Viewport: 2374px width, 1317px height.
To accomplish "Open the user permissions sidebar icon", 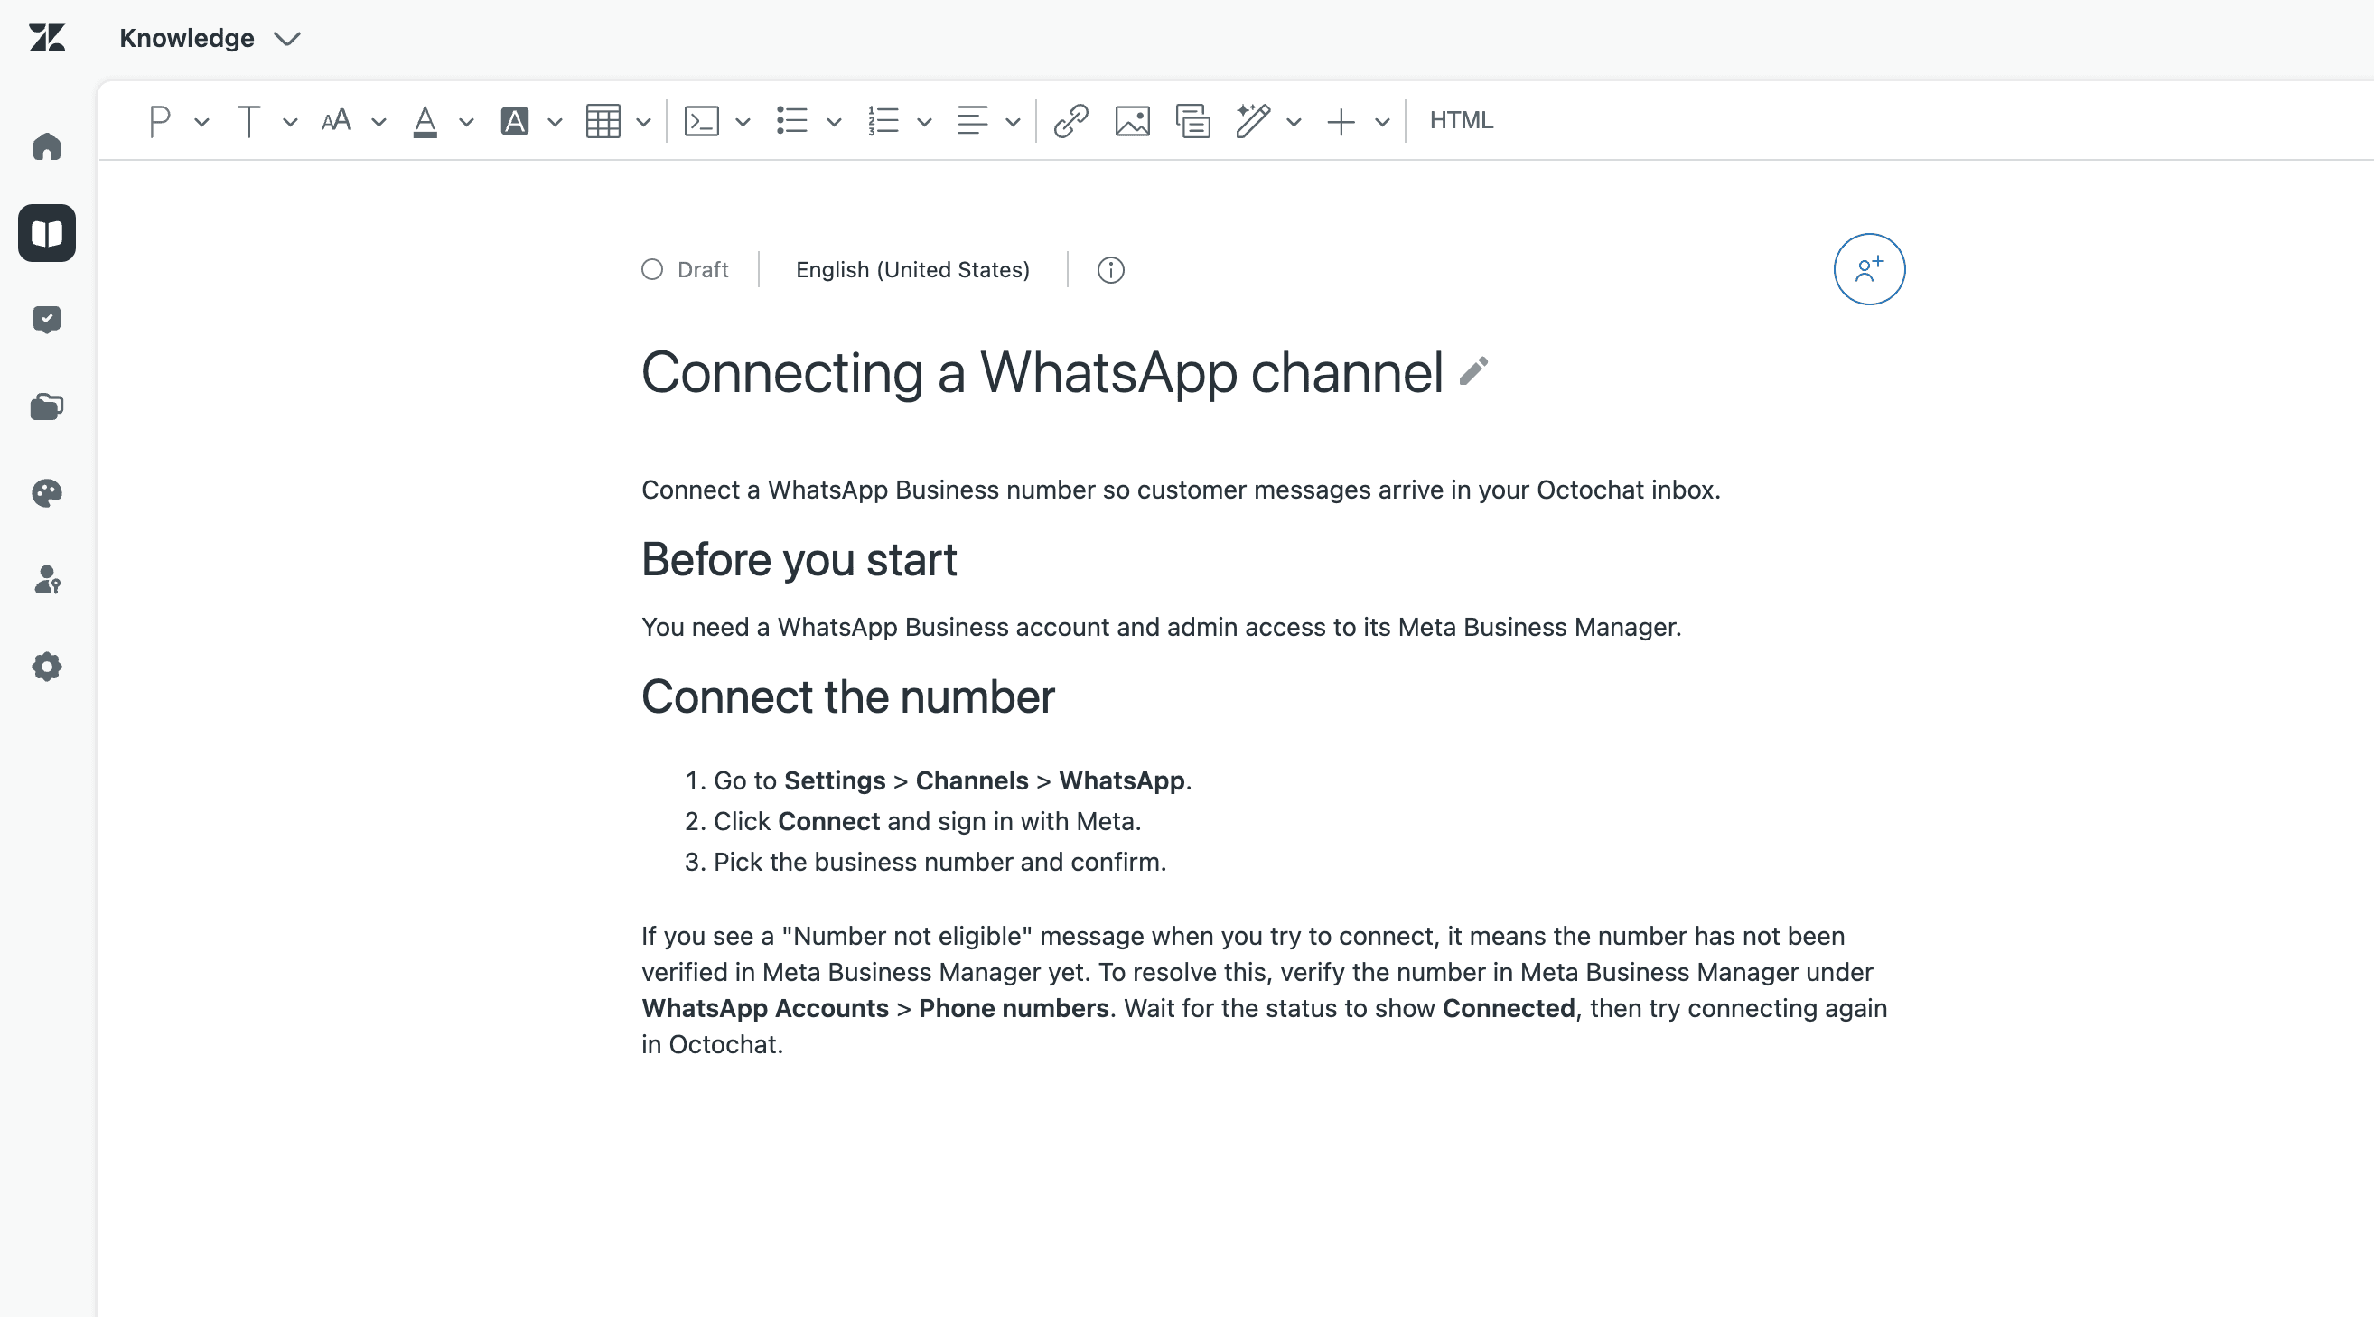I will tap(47, 580).
